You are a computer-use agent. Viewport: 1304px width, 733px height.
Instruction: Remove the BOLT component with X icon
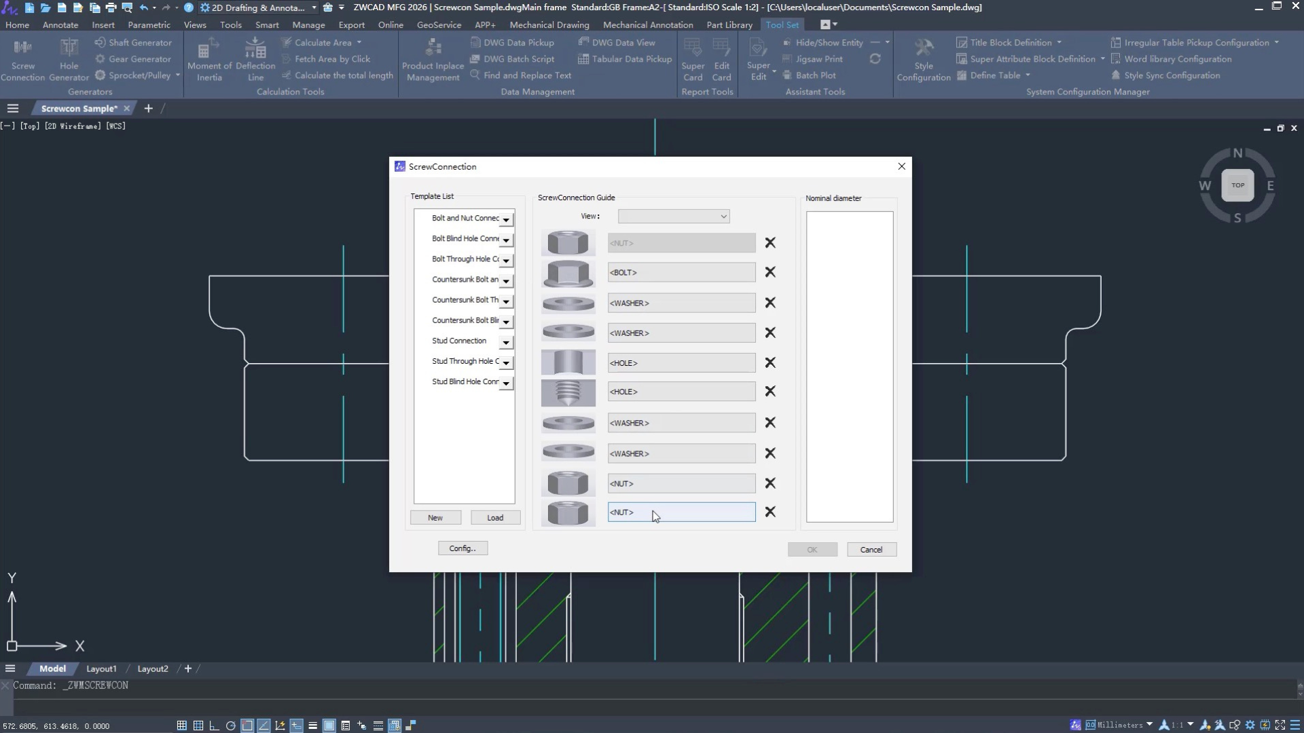770,272
